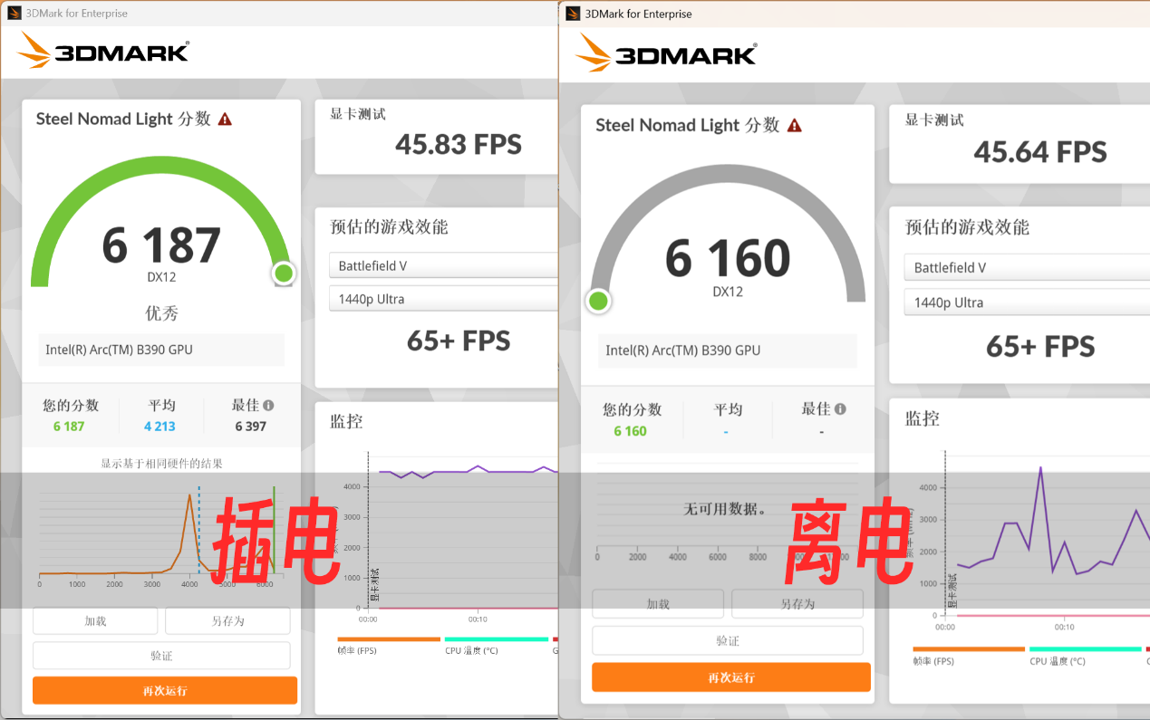Click the warning triangle icon in left window
Viewport: 1150px width, 720px height.
click(x=225, y=119)
